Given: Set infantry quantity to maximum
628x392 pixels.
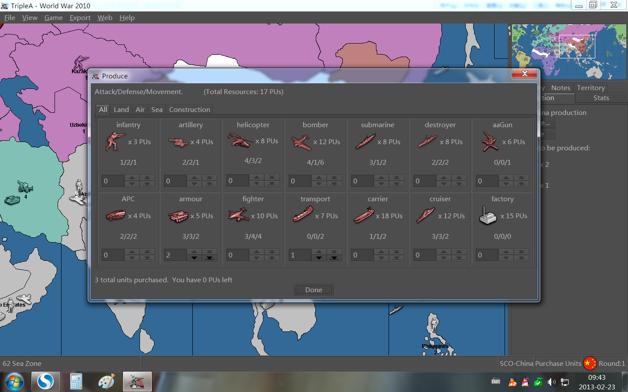Looking at the screenshot, I should [x=147, y=178].
